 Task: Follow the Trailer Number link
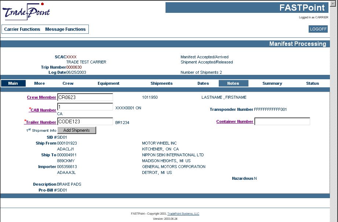[x=41, y=122]
